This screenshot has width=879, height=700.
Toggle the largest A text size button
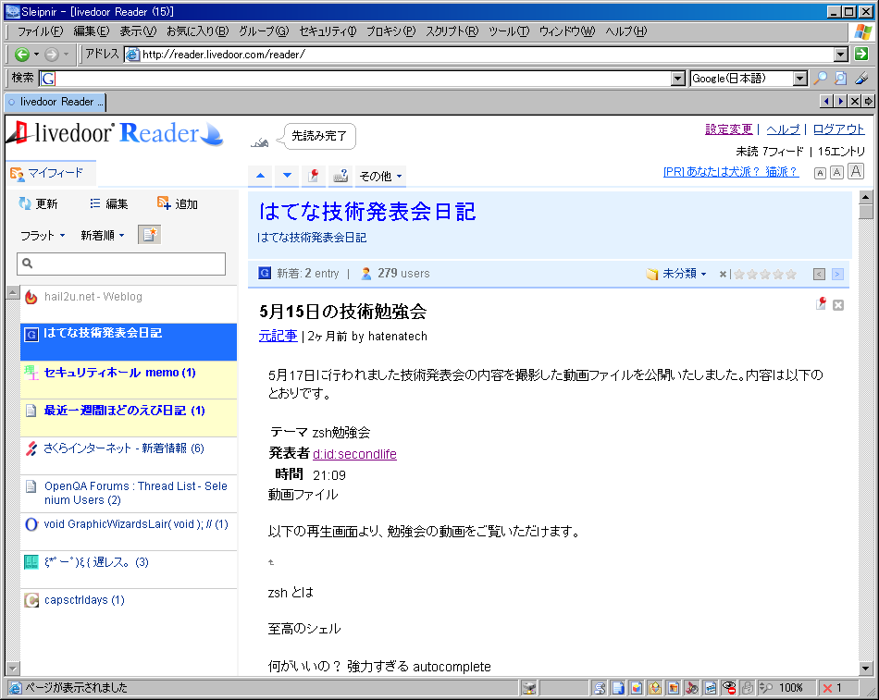pos(855,172)
